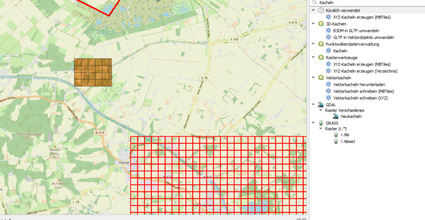Collapse the Raster Verschiedenes subgroup
Viewport: 425px width, 220px height.
click(320, 110)
